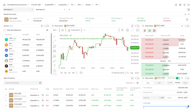This screenshot has width=193, height=112.
Task: Select the crosshair cursor drawing tool
Action: point(55,36)
